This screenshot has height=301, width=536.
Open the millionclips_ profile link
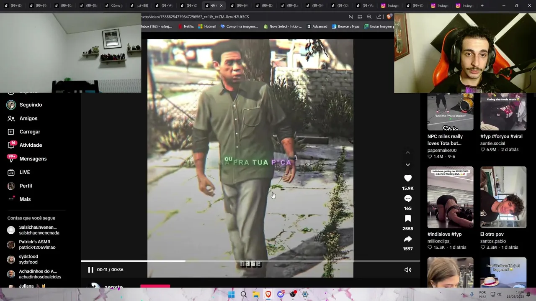point(439,241)
